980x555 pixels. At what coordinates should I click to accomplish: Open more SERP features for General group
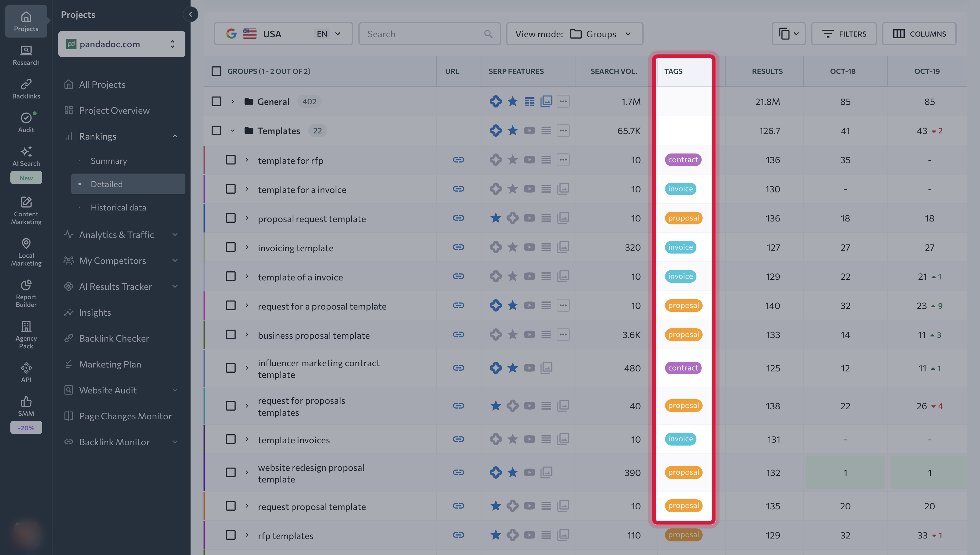coord(563,101)
